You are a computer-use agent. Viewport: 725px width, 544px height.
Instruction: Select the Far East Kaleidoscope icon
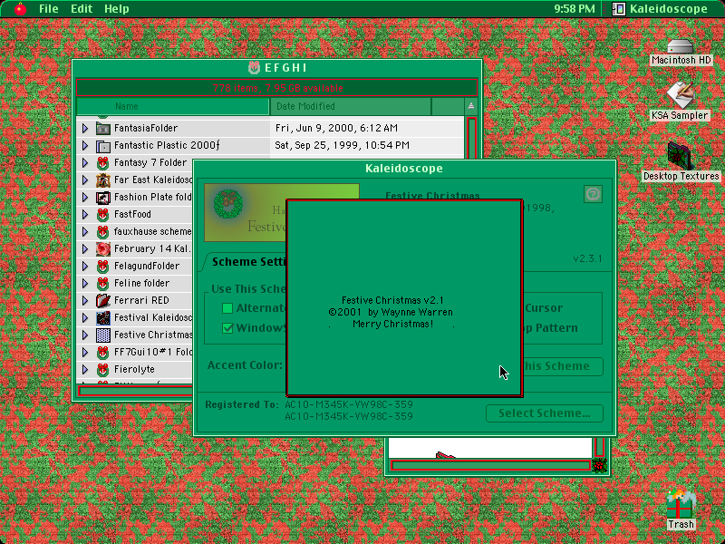(x=102, y=180)
